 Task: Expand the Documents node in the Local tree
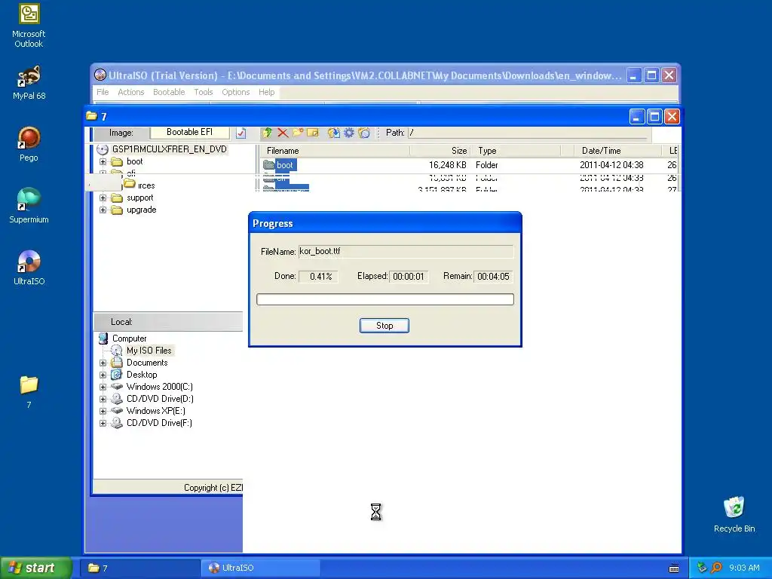click(103, 363)
